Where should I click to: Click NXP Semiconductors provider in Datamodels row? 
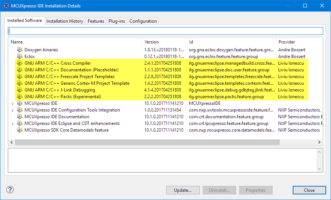299,130
